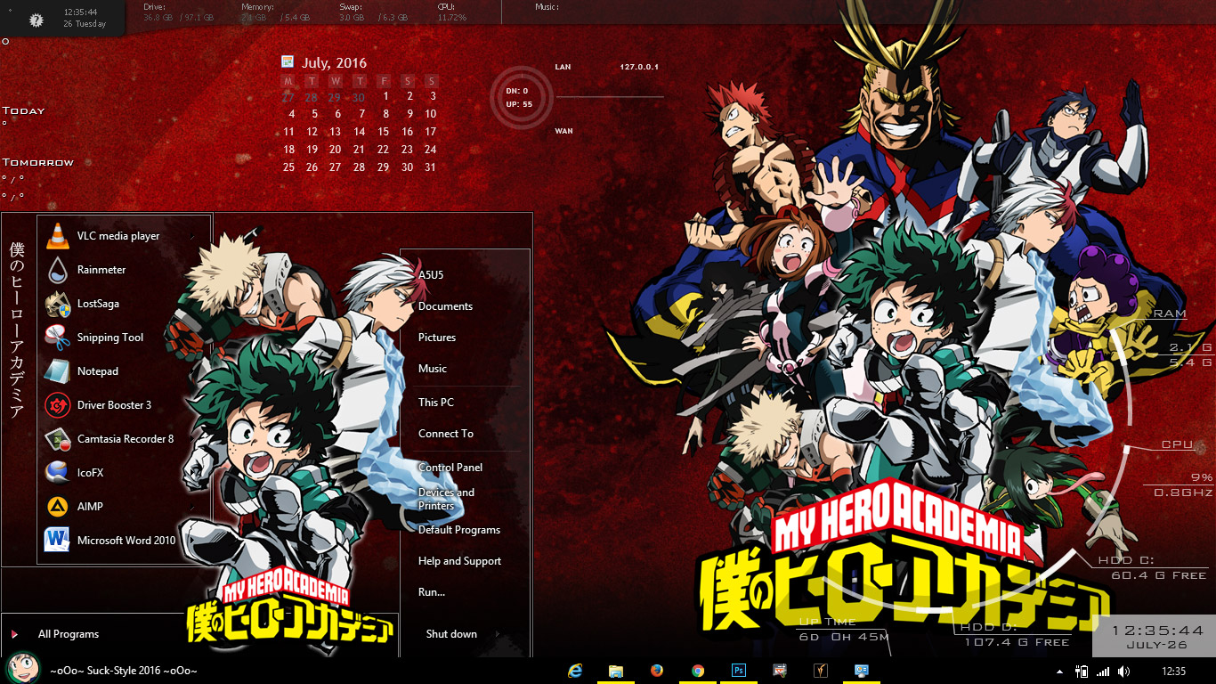Viewport: 1216px width, 684px height.
Task: Switch to Google Chrome in the taskbar
Action: pos(698,671)
